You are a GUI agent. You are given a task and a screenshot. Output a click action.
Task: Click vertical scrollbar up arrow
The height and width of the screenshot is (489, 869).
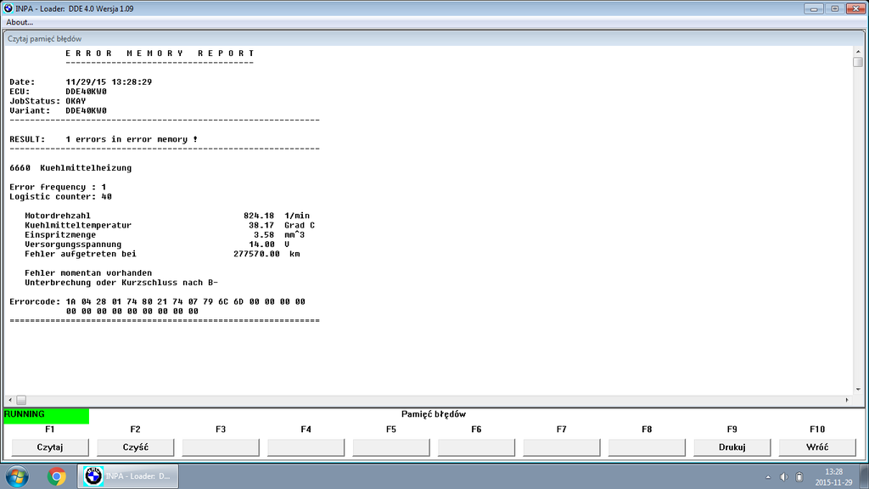click(858, 52)
